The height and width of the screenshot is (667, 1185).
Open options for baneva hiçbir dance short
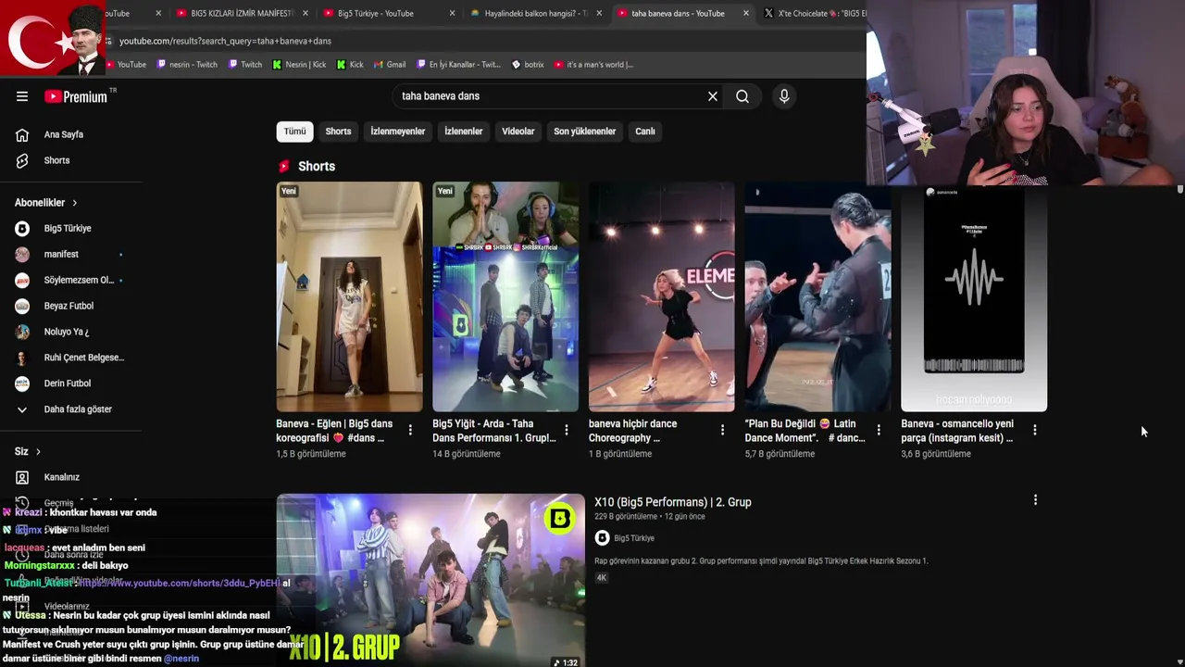click(723, 430)
